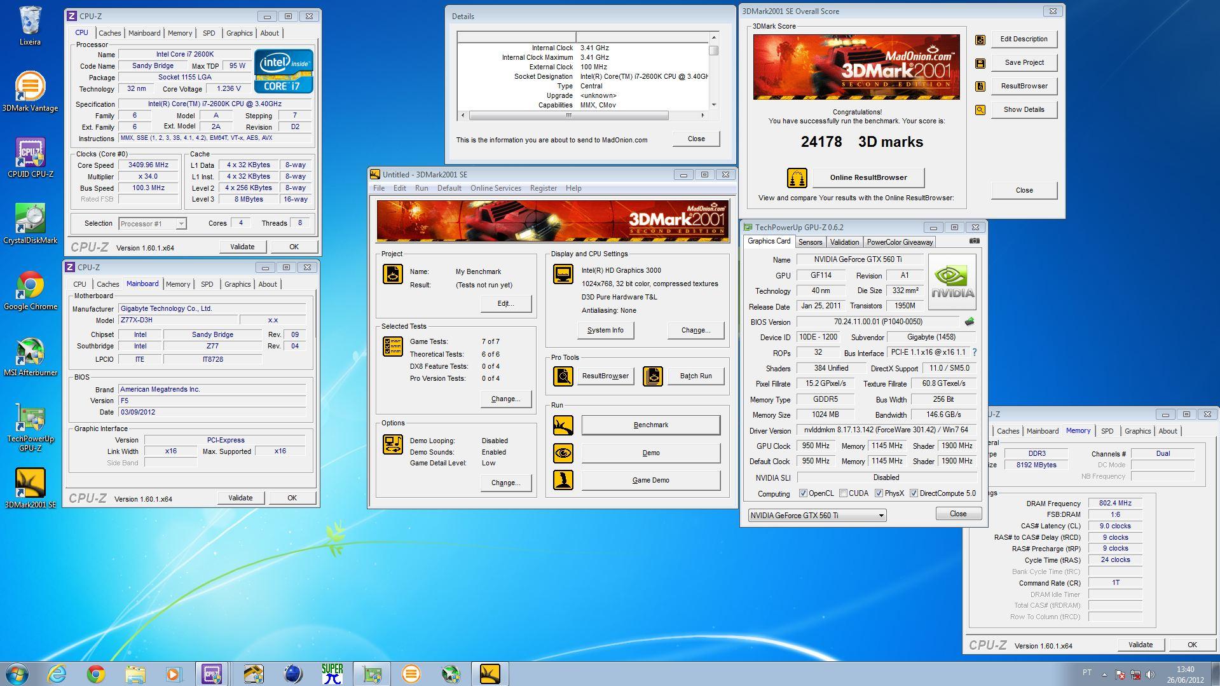This screenshot has width=1220, height=686.
Task: Open the Register menu in 3DMark2001 SE
Action: click(x=543, y=188)
